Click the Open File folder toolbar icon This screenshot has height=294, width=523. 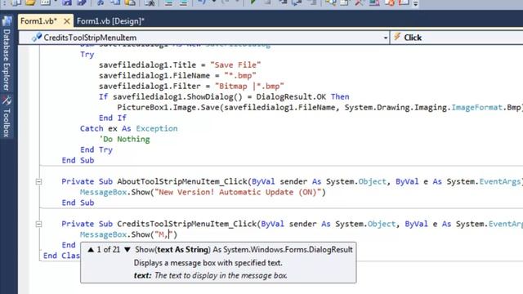pos(30,2)
